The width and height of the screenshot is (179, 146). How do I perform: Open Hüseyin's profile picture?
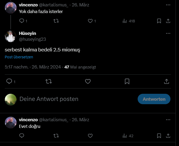[11, 36]
